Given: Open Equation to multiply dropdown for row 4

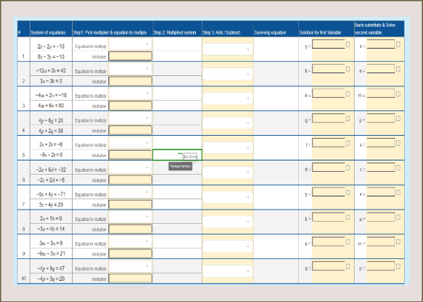Looking at the screenshot, I should [130, 118].
